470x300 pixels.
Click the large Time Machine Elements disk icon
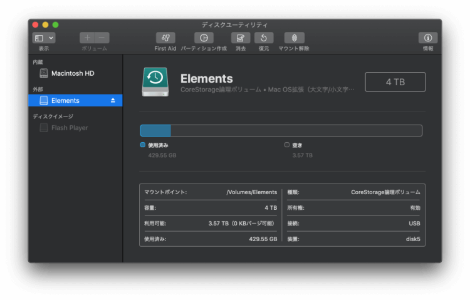tap(155, 82)
